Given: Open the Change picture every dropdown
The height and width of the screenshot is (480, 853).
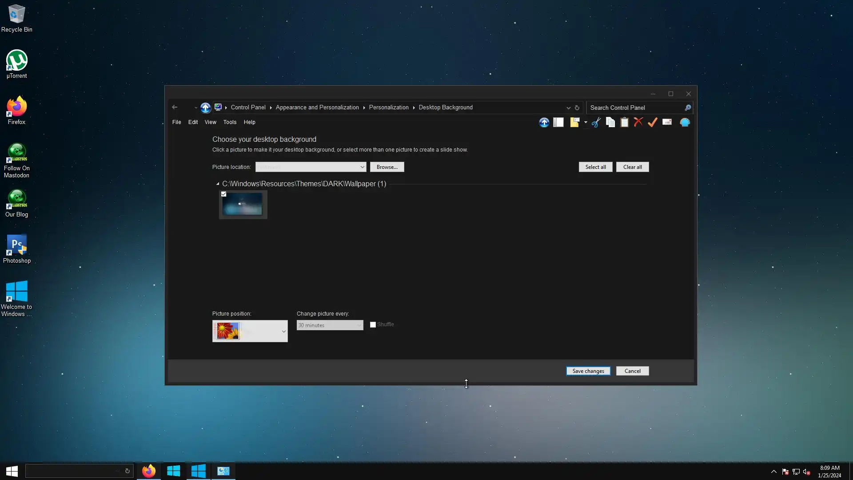Looking at the screenshot, I should (330, 325).
